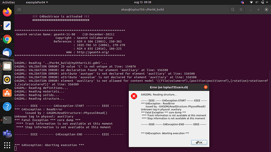Click '!!! G4Backtrace is activated !!!' text
The image size is (271, 152).
click(60, 16)
